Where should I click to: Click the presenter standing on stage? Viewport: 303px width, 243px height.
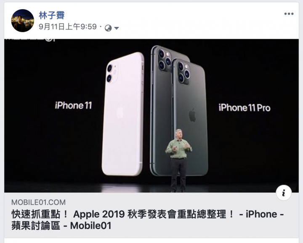pos(178,160)
